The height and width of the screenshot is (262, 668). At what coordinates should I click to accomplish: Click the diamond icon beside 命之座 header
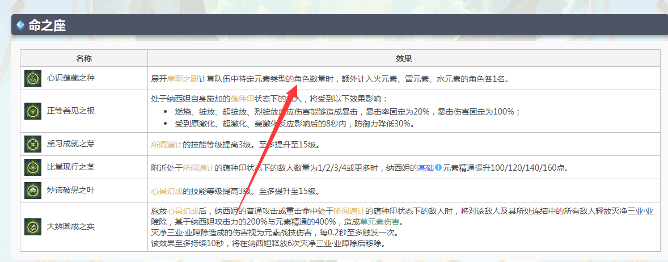(20, 25)
